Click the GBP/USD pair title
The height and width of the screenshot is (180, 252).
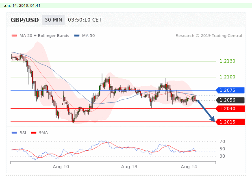pyautogui.click(x=25, y=20)
